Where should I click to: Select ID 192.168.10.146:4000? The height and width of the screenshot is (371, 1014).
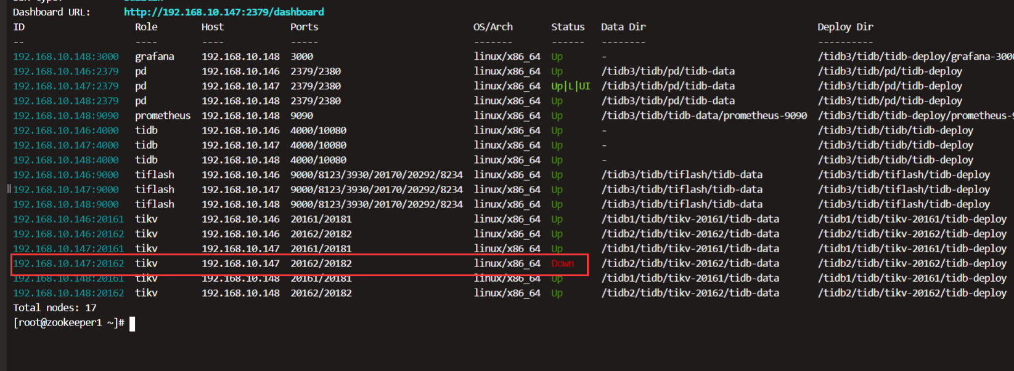[66, 130]
